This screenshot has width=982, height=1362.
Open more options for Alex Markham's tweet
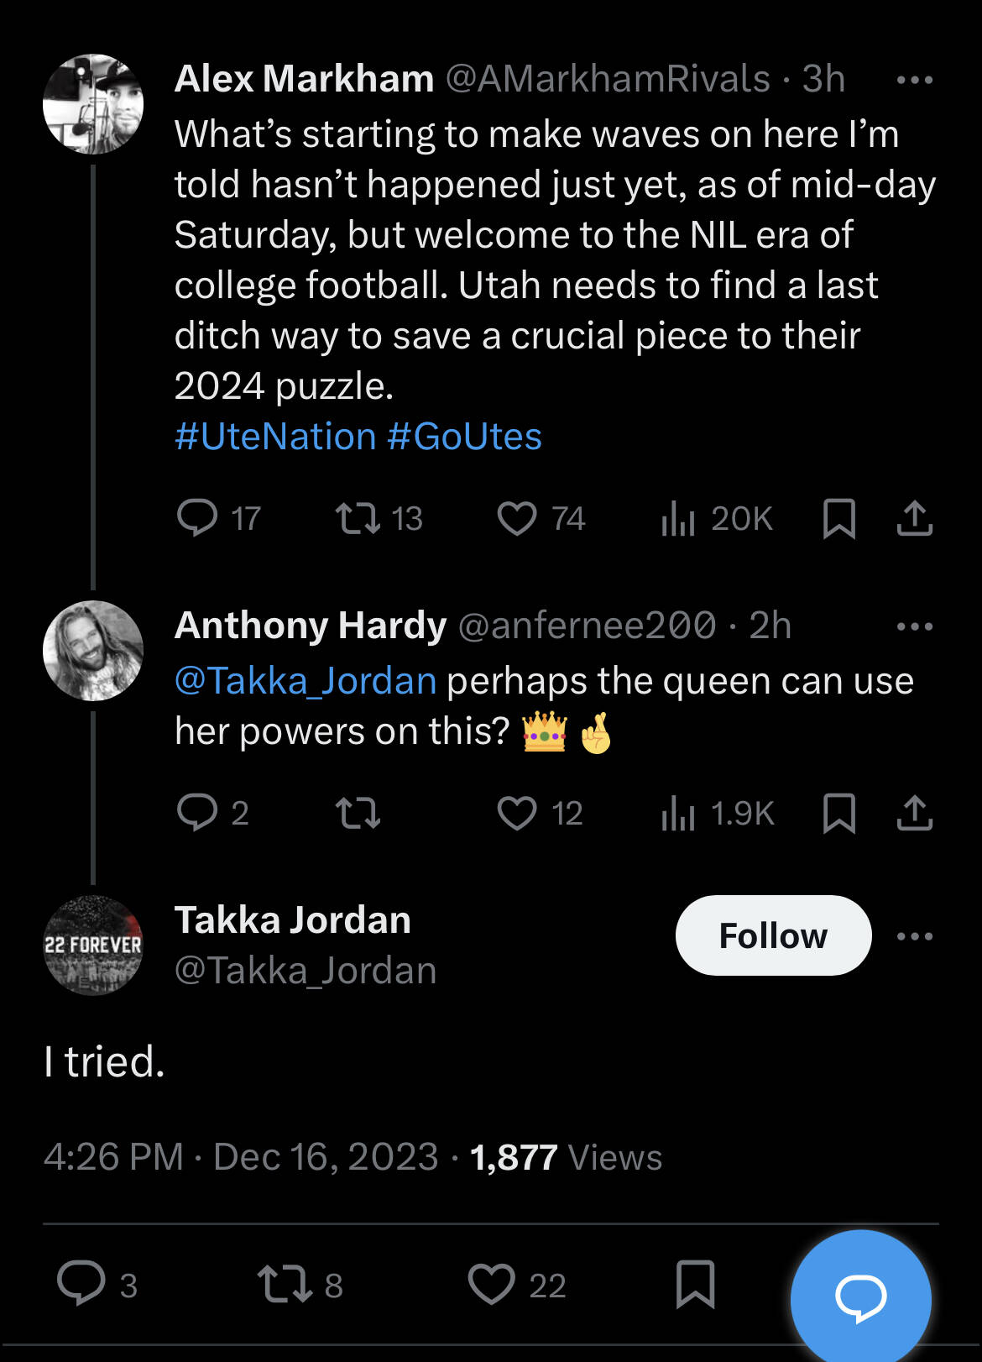point(914,81)
